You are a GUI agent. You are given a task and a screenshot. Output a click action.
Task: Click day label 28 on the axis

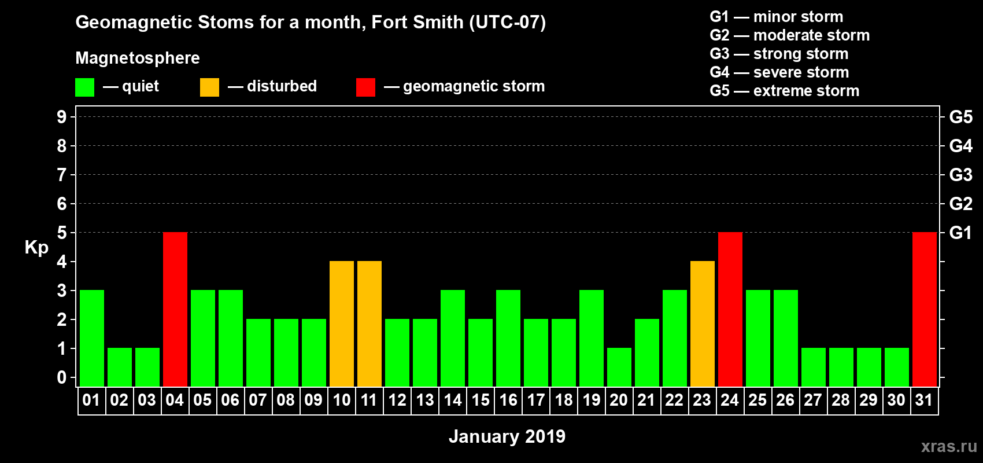[841, 400]
